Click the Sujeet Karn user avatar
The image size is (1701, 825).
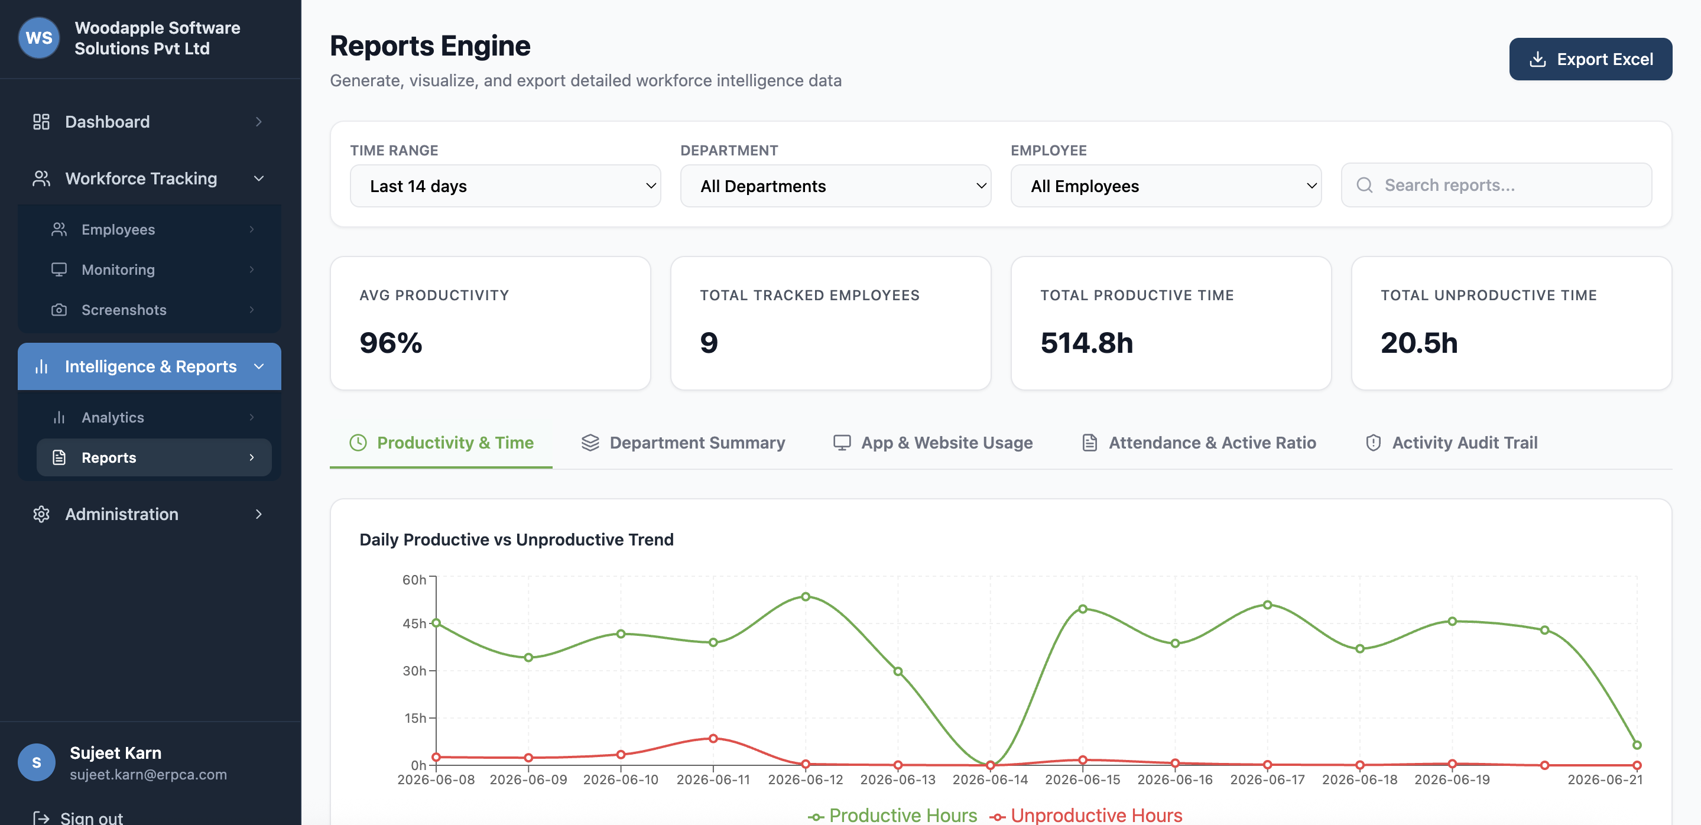coord(36,762)
